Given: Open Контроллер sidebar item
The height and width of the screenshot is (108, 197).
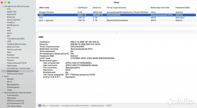Looking at the screenshot, I should [13, 57].
